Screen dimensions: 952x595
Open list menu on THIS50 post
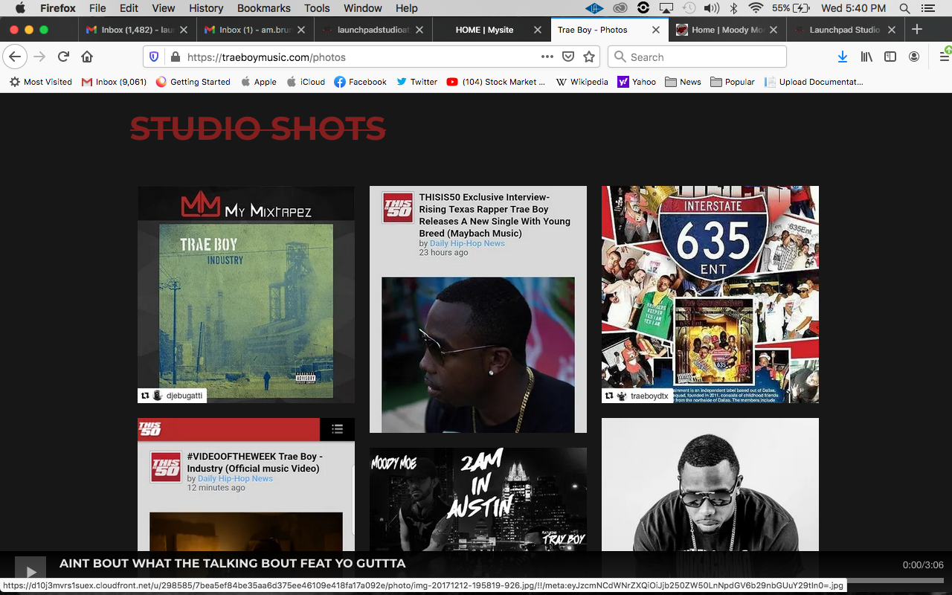click(337, 429)
